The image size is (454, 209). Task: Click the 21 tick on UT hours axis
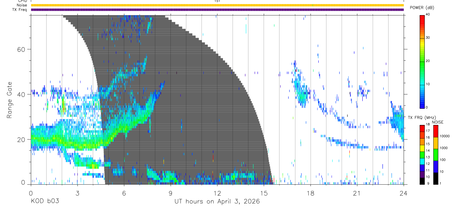coord(357,193)
